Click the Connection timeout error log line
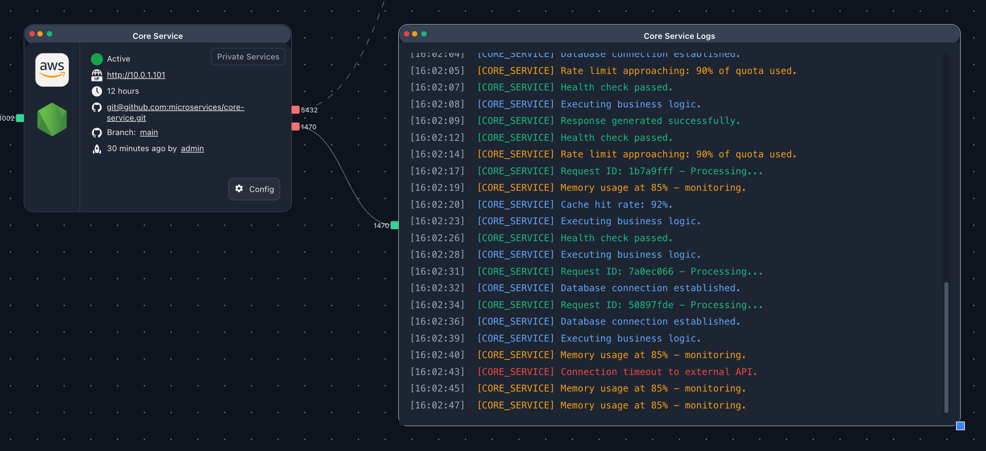Image resolution: width=986 pixels, height=451 pixels. click(x=658, y=372)
